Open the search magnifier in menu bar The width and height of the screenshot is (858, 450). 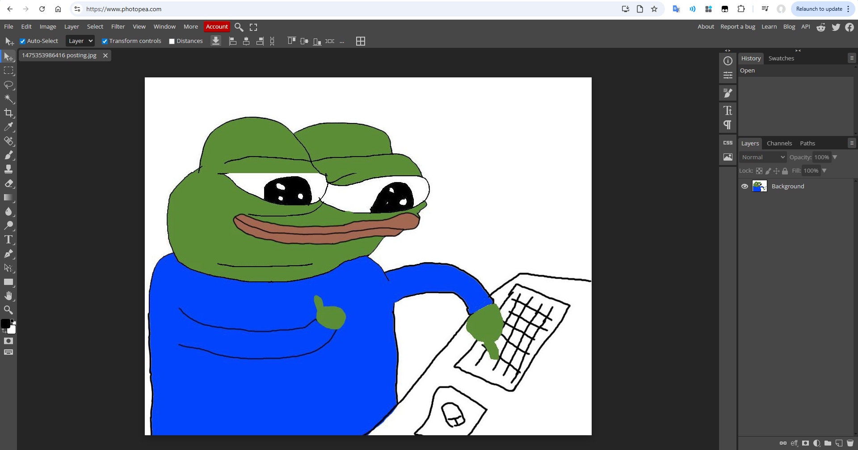click(239, 27)
